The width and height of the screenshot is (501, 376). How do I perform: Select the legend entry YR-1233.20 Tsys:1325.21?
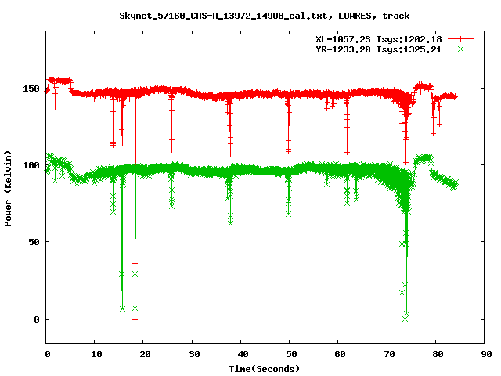(x=379, y=49)
